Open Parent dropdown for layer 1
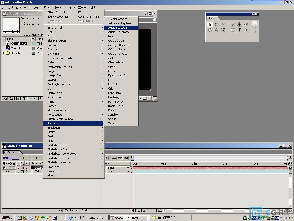This screenshot has height=221, width=294. click(118, 168)
